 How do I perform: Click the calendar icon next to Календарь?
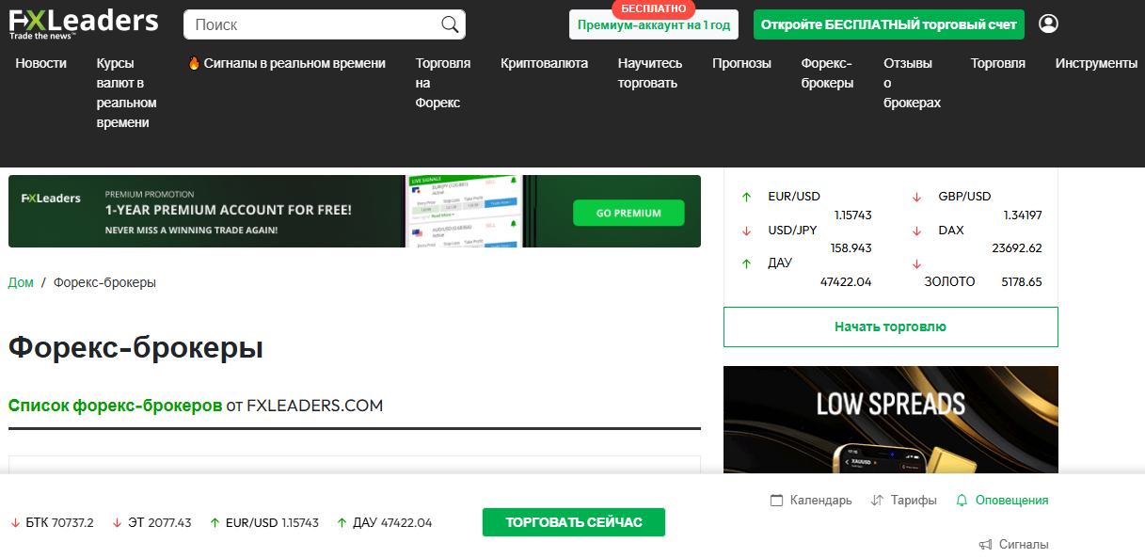[x=776, y=501]
